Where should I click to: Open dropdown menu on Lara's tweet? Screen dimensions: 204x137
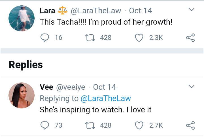192,10
